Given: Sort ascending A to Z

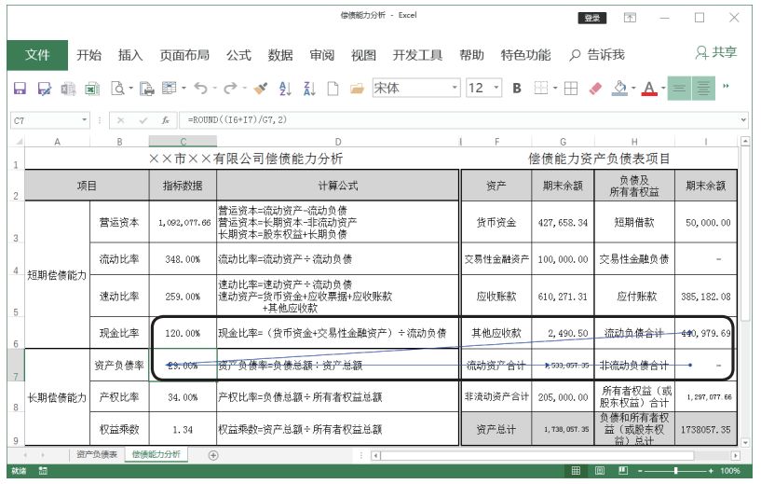Looking at the screenshot, I should tap(285, 89).
